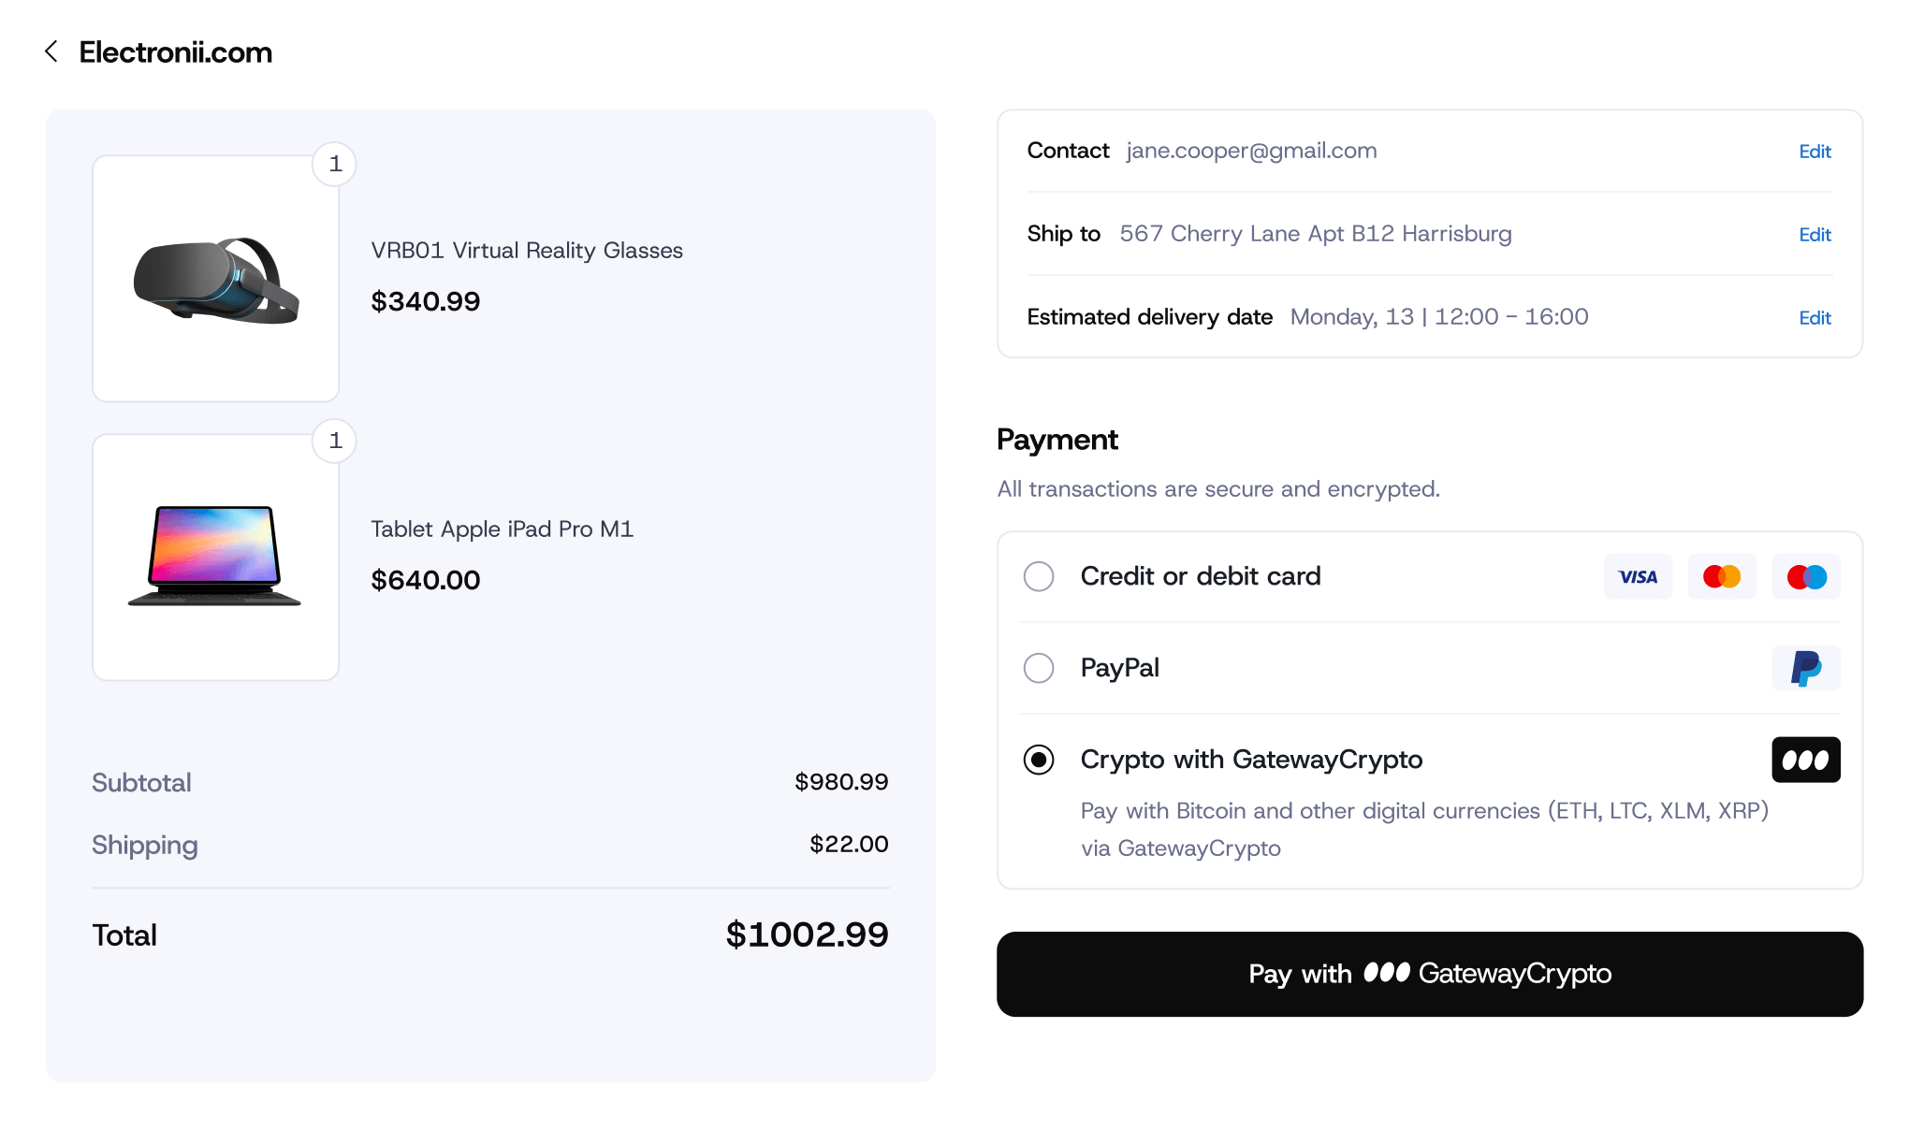Click the back arrow next to Electronii.com
The height and width of the screenshot is (1130, 1924).
51,51
